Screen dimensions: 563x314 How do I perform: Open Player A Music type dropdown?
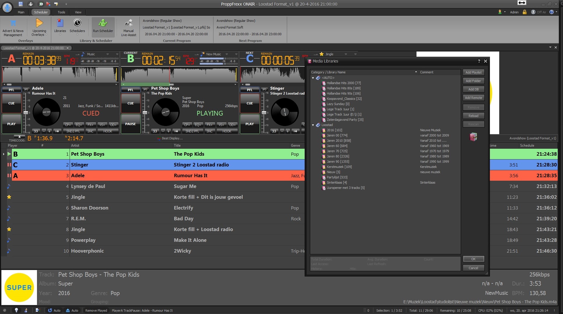pos(107,54)
